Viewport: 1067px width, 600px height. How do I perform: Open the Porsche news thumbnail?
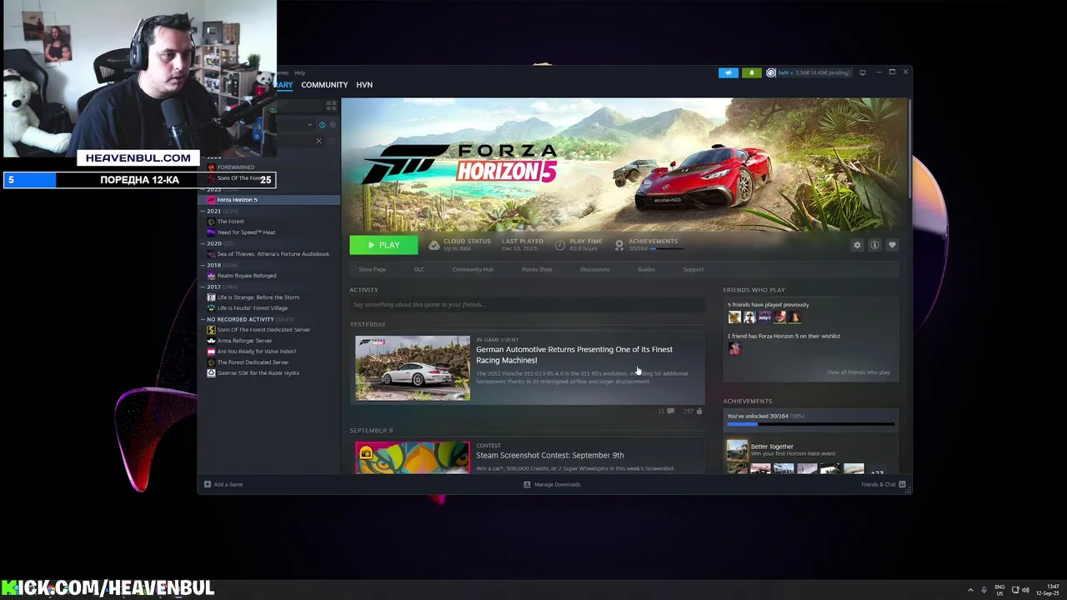(x=413, y=368)
